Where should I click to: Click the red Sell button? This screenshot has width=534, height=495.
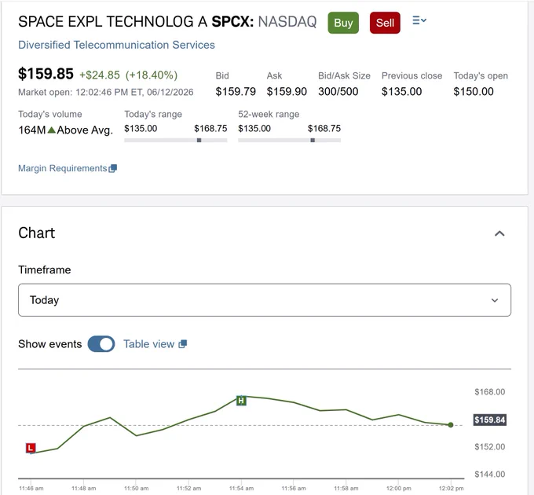[385, 23]
